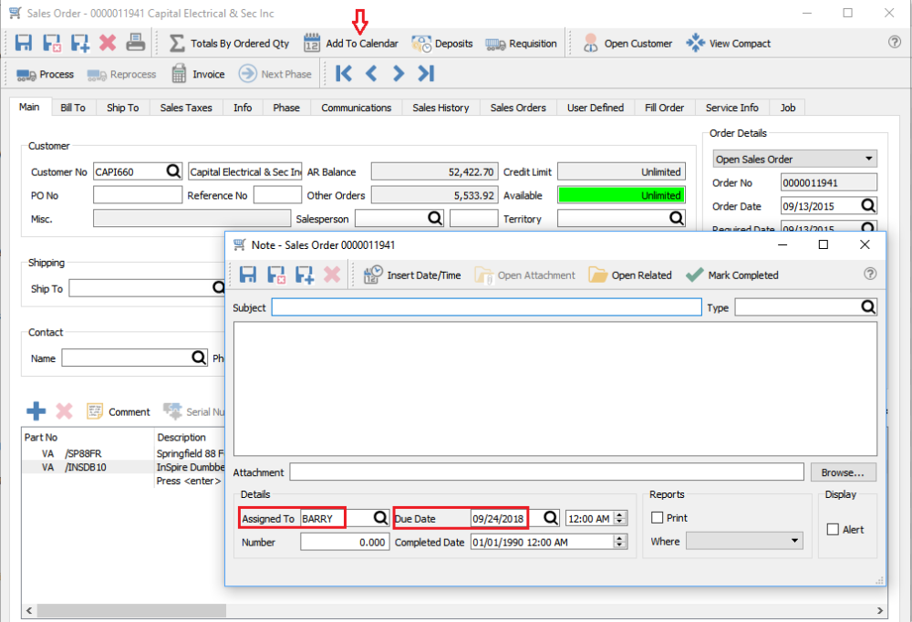The width and height of the screenshot is (912, 622).
Task: Insert Date/Time into the note
Action: point(413,275)
